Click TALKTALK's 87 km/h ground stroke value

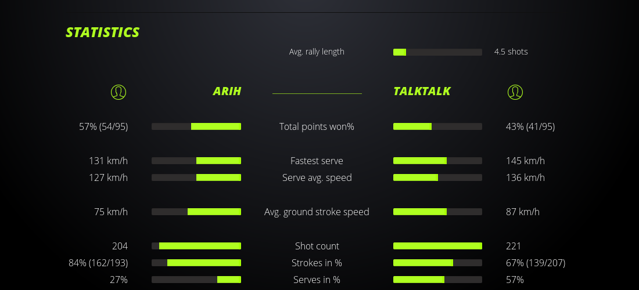click(522, 212)
